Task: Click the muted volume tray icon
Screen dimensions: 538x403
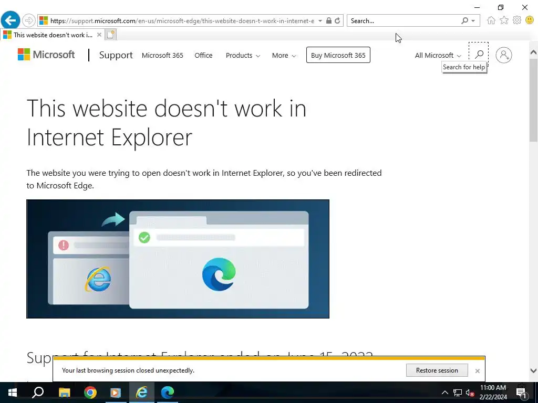Action: pyautogui.click(x=470, y=393)
